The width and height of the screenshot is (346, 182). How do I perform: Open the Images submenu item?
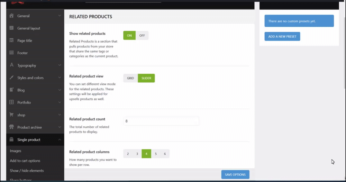click(16, 151)
